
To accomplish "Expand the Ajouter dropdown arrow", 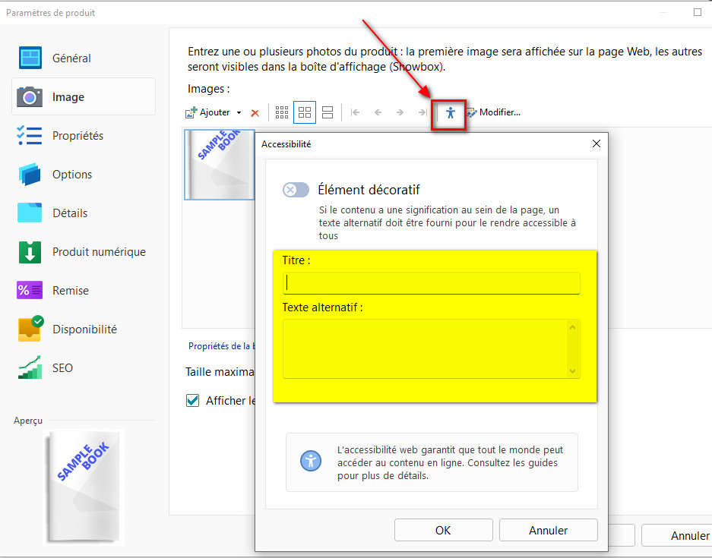I will point(239,112).
